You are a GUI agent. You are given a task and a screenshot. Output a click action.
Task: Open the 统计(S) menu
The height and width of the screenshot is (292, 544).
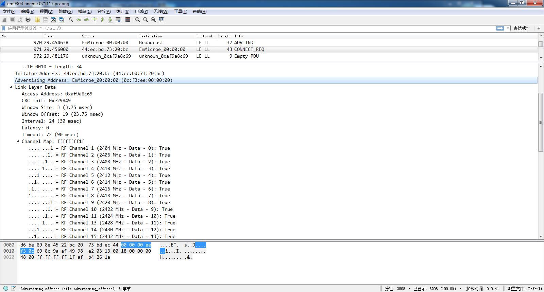point(123,12)
